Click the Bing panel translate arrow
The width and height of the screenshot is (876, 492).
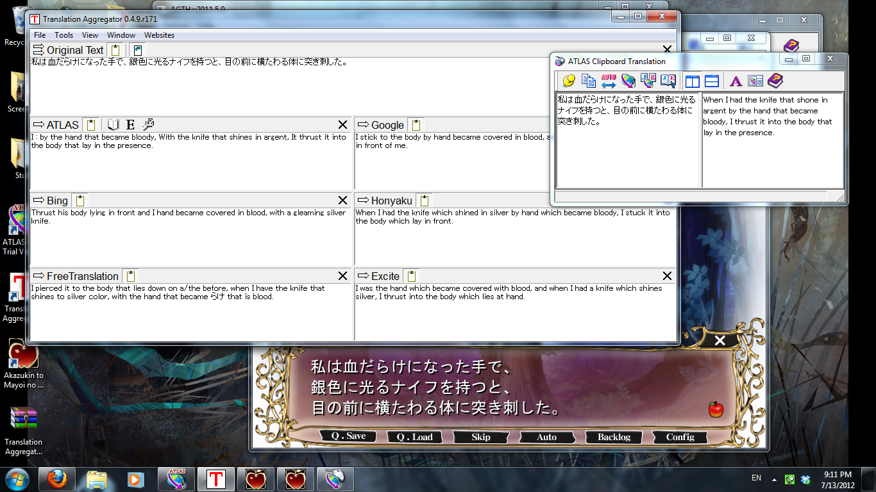(x=38, y=200)
